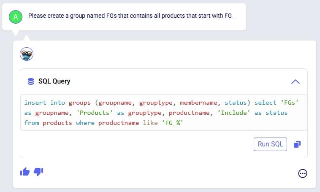Click the frog assistant avatar

click(x=27, y=54)
